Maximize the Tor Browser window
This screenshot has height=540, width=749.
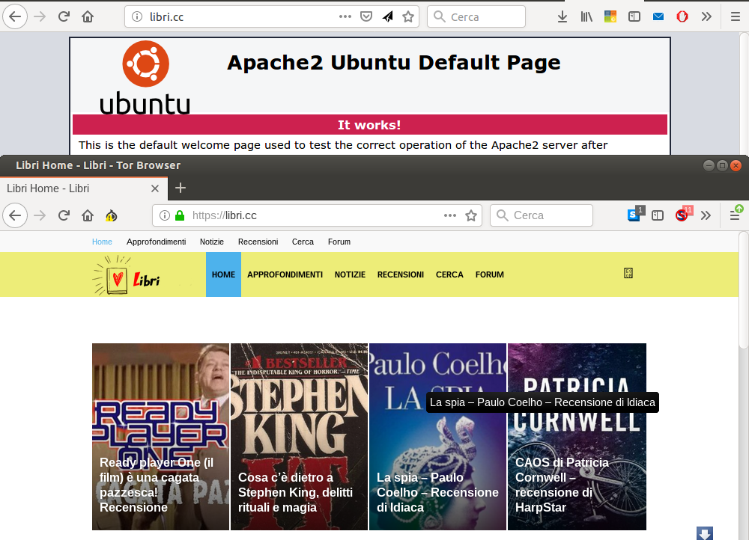click(x=722, y=165)
